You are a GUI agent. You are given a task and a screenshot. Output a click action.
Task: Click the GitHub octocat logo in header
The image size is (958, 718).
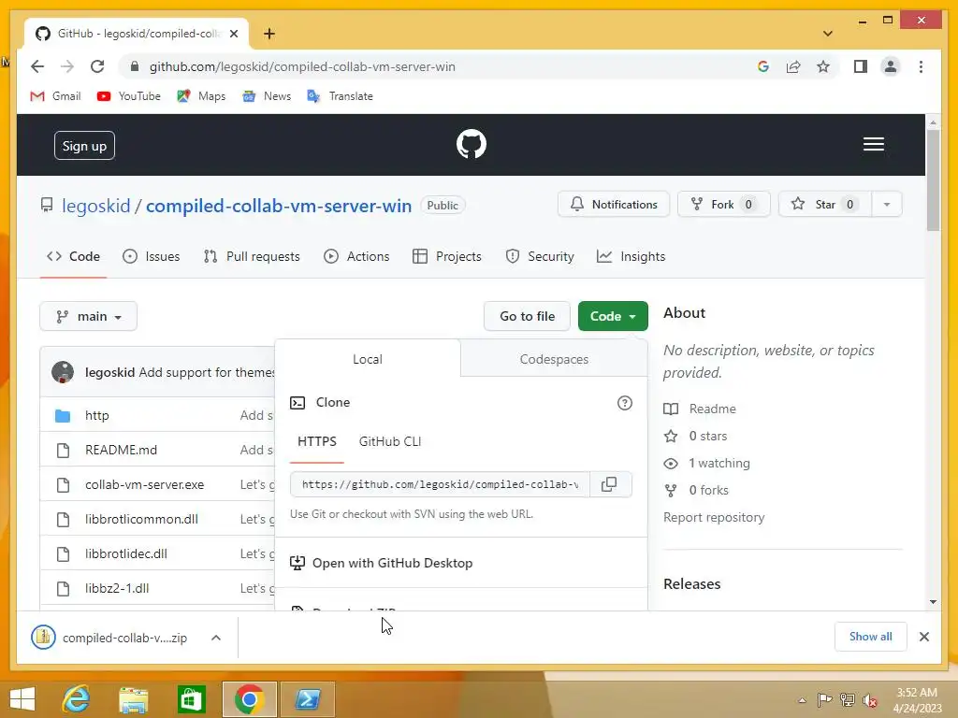[472, 144]
